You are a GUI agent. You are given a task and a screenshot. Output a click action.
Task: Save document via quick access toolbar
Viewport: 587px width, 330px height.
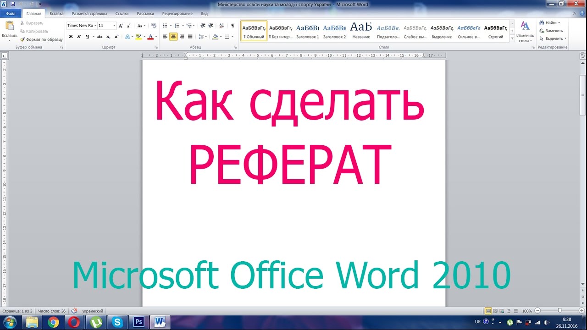12,4
